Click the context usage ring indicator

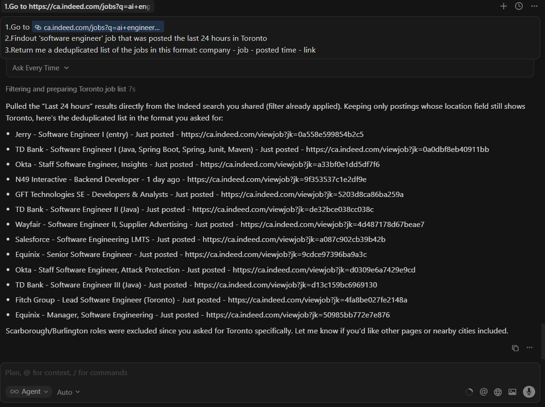469,392
